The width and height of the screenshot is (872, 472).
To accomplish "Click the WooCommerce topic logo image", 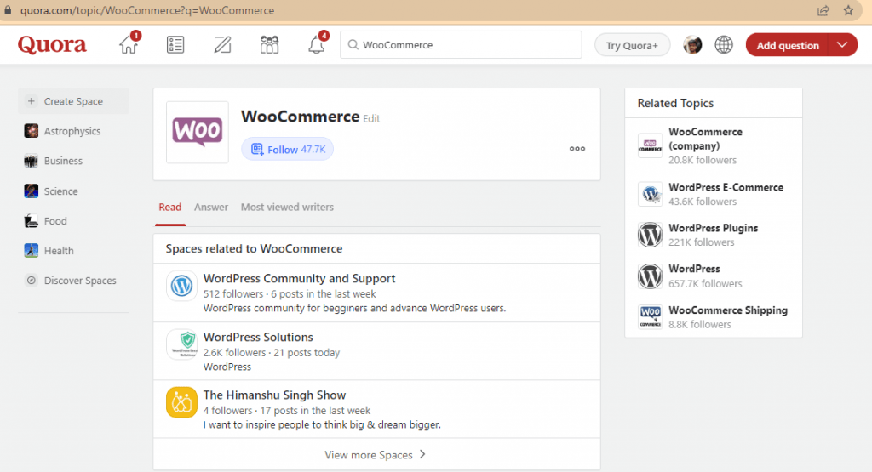I will click(x=198, y=132).
